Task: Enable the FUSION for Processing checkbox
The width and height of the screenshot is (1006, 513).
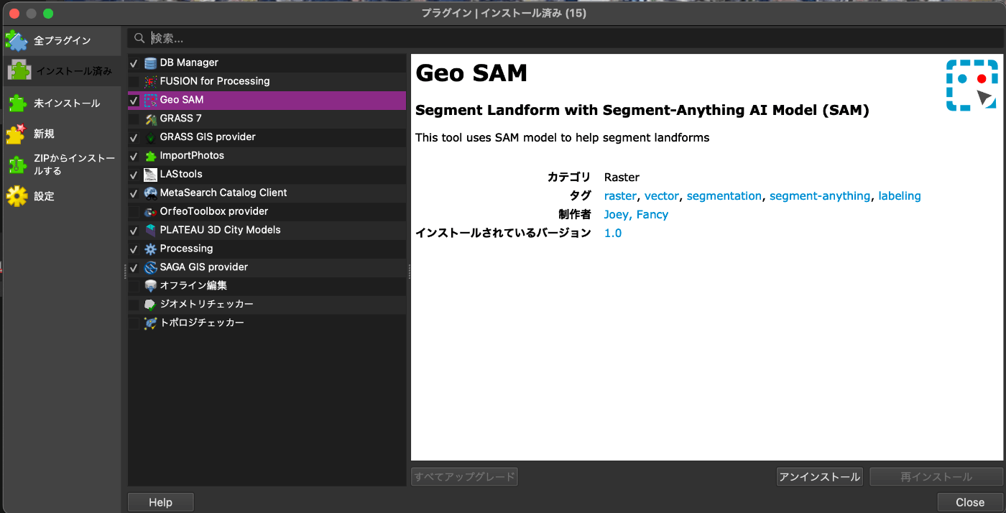Action: (134, 82)
